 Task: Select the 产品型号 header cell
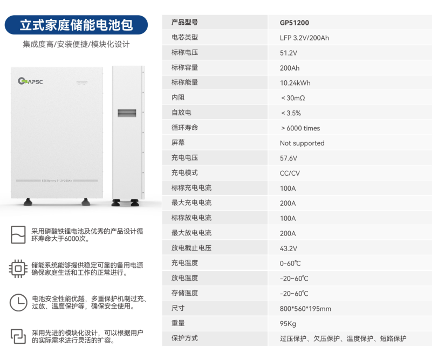(x=184, y=23)
